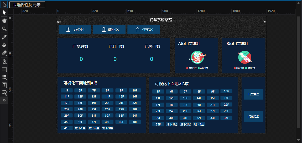Select the eraser-shaped transform tool

pyautogui.click(x=4, y=53)
